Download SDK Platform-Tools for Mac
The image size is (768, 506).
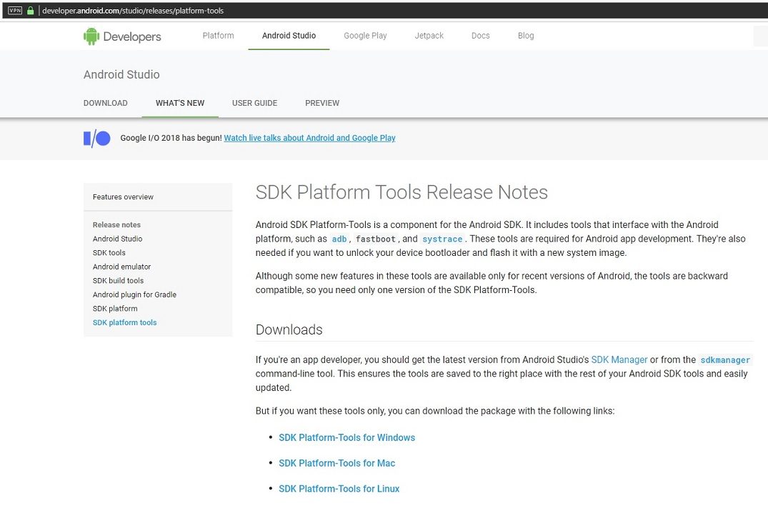point(337,463)
